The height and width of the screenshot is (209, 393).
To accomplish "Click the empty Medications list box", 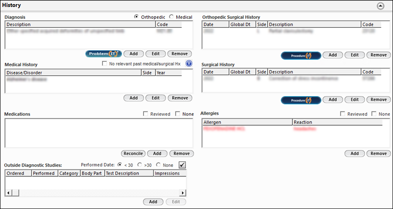I will point(99,133).
